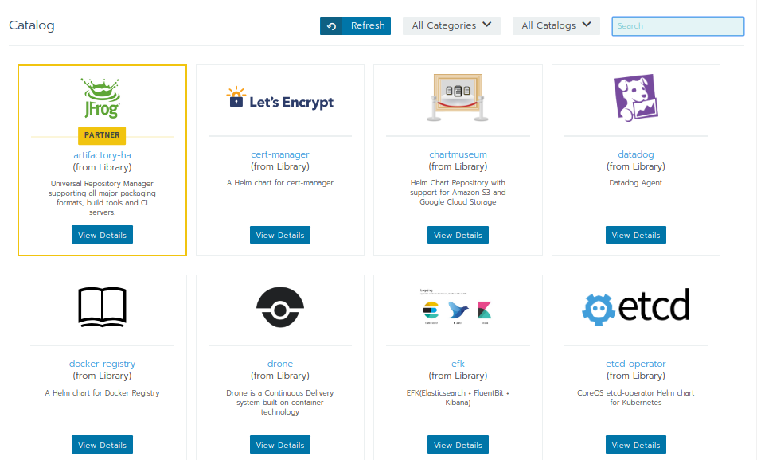
Task: Click the 'EFK(Elasticsearch + FluentBit' description
Action: [458, 398]
